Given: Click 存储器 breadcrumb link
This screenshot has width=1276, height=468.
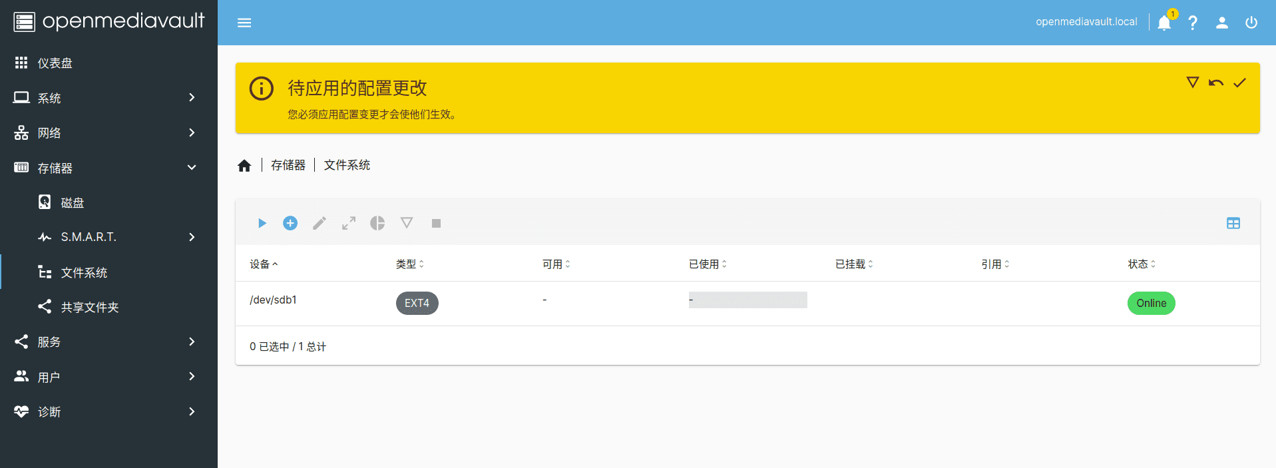Looking at the screenshot, I should point(288,165).
